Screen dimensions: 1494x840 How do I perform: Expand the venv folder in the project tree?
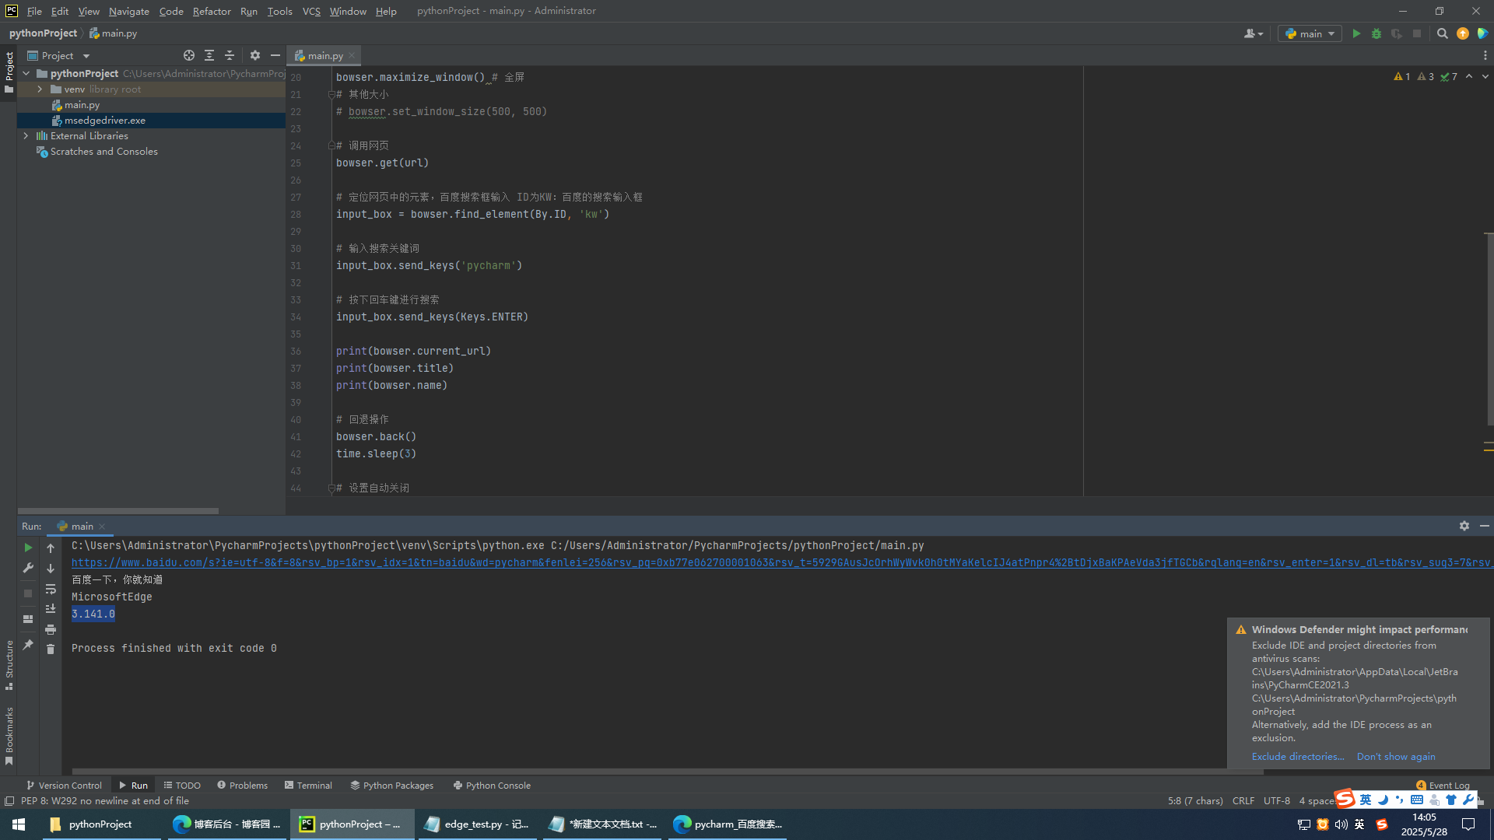pos(40,89)
